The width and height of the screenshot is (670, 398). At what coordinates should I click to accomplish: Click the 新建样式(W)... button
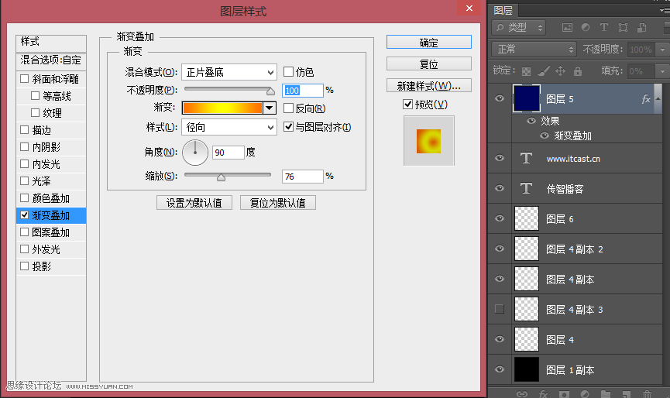point(429,86)
